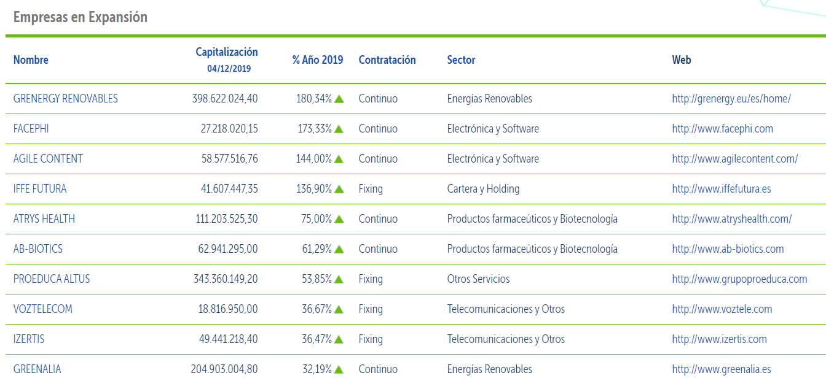Screen dimensions: 826x381
Task: Visit http://www.iffefutura.es website
Action: click(x=722, y=189)
